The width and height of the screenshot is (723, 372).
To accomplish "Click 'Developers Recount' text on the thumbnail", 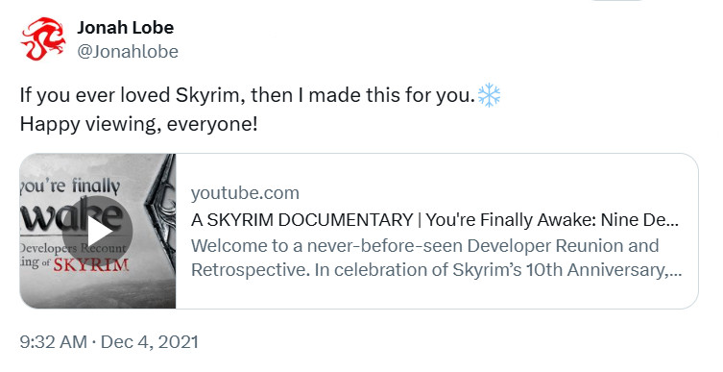I will point(73,248).
